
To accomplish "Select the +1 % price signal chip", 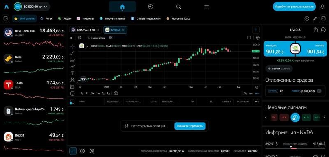I will tap(306, 117).
